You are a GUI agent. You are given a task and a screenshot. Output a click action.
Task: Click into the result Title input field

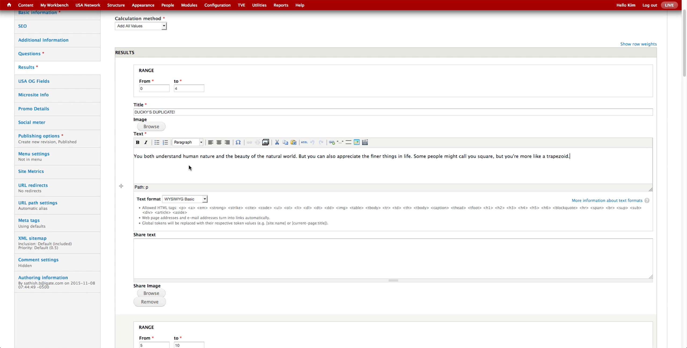pos(393,112)
